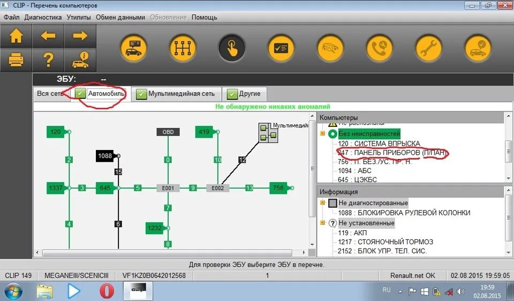The image size is (514, 301).
Task: Select 120 : СИСТЕМА ВПРЫСКА computer
Action: (x=379, y=144)
